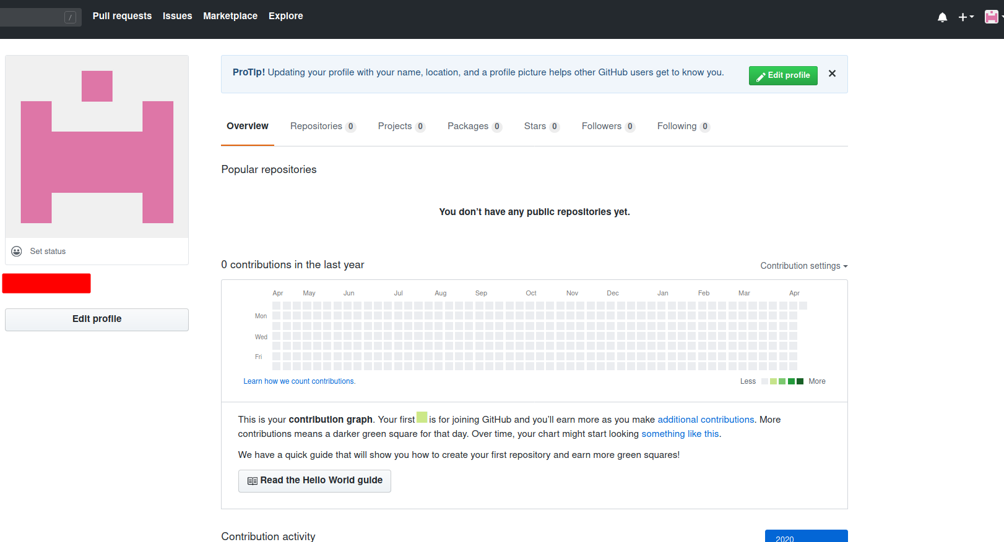Expand Contribution settings dropdown
Screen dimensions: 1004x542
[803, 266]
